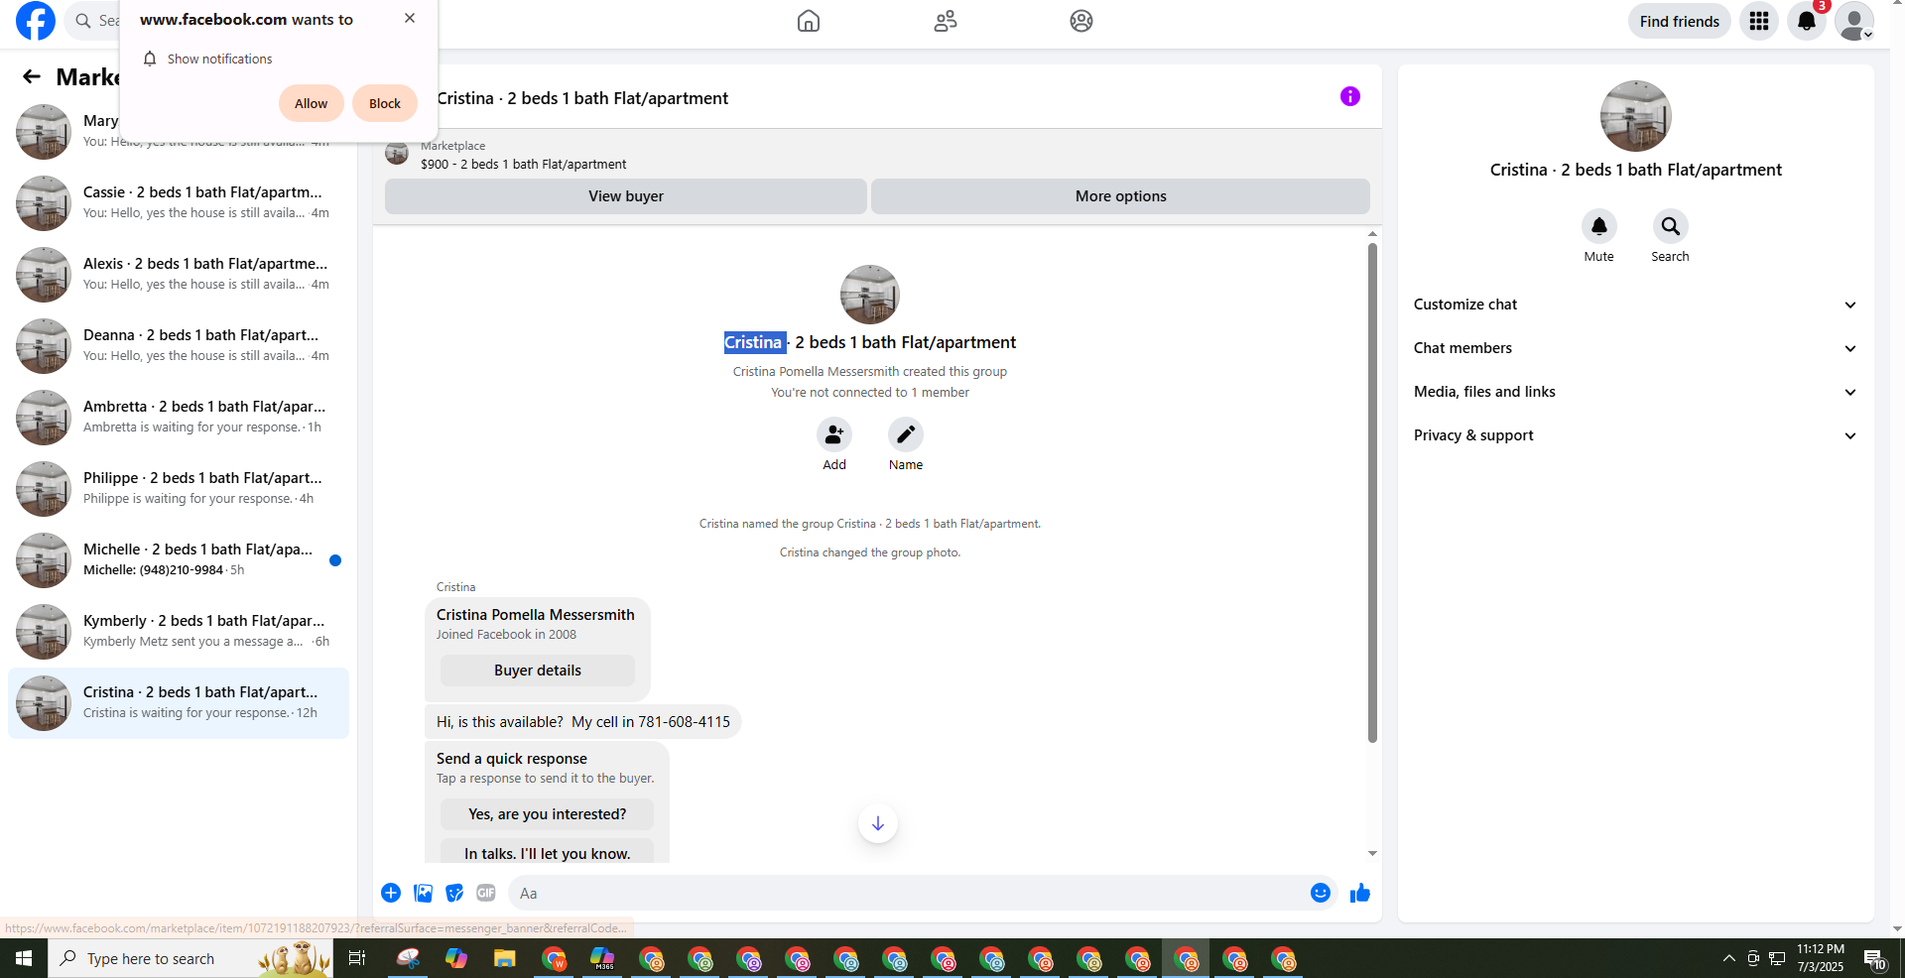Click the taskbar clock showing 11:12 PM
1905x978 pixels.
(1821, 958)
